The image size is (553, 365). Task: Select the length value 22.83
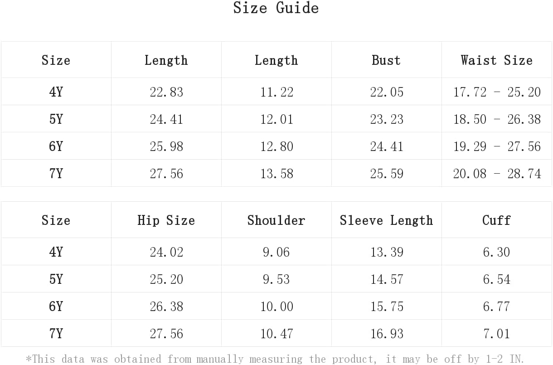[166, 92]
